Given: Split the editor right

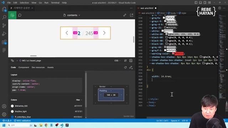Looking at the screenshot, I should click(x=219, y=8).
